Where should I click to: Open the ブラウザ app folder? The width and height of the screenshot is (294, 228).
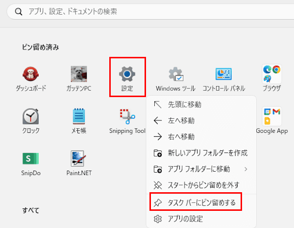(271, 78)
